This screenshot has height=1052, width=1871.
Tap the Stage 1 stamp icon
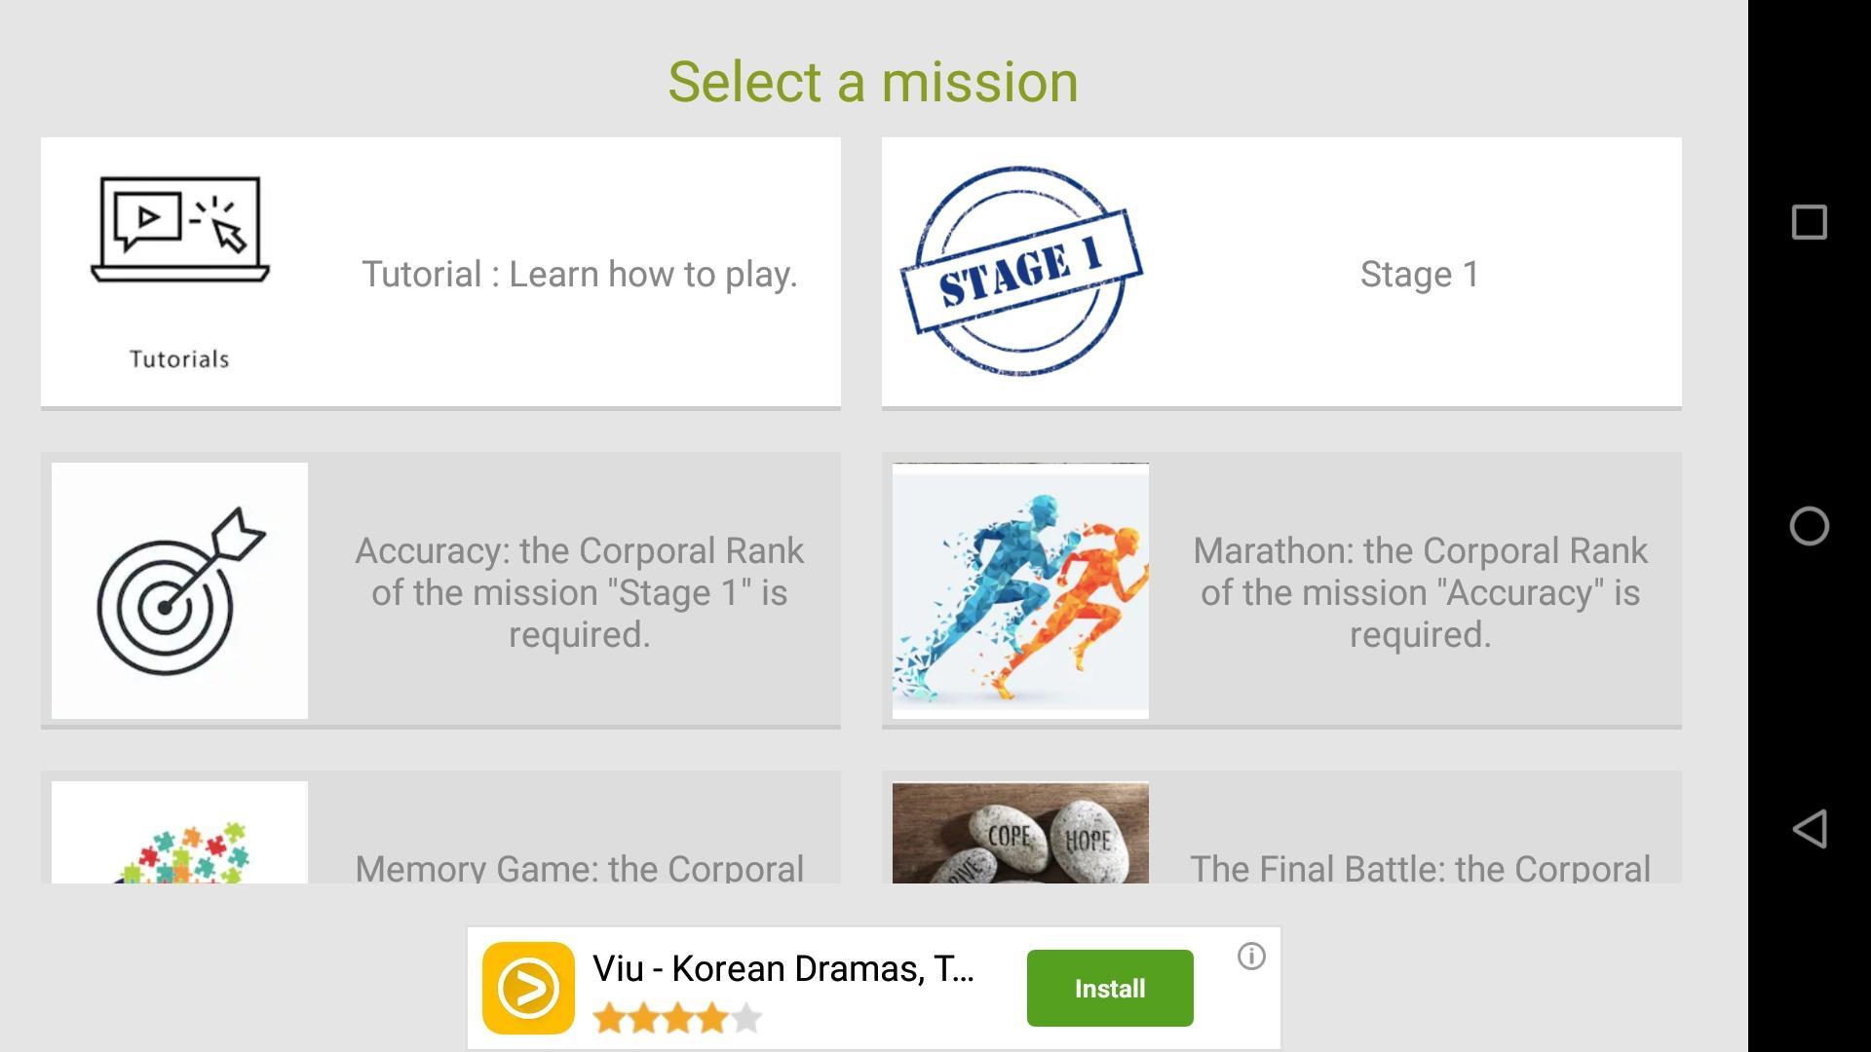[1020, 271]
